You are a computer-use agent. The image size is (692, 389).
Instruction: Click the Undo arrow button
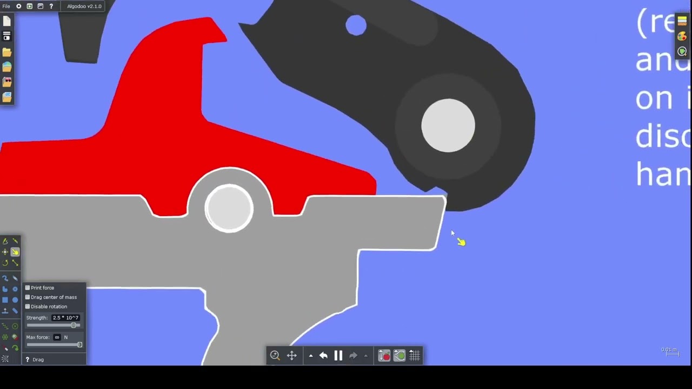[323, 356]
